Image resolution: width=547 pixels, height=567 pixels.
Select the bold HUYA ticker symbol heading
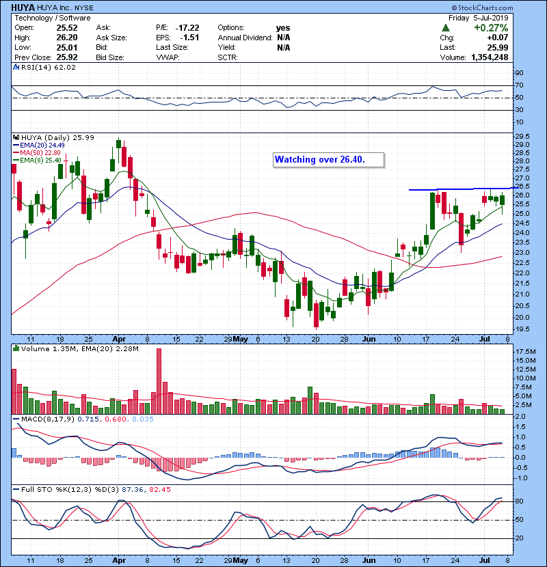tap(23, 8)
